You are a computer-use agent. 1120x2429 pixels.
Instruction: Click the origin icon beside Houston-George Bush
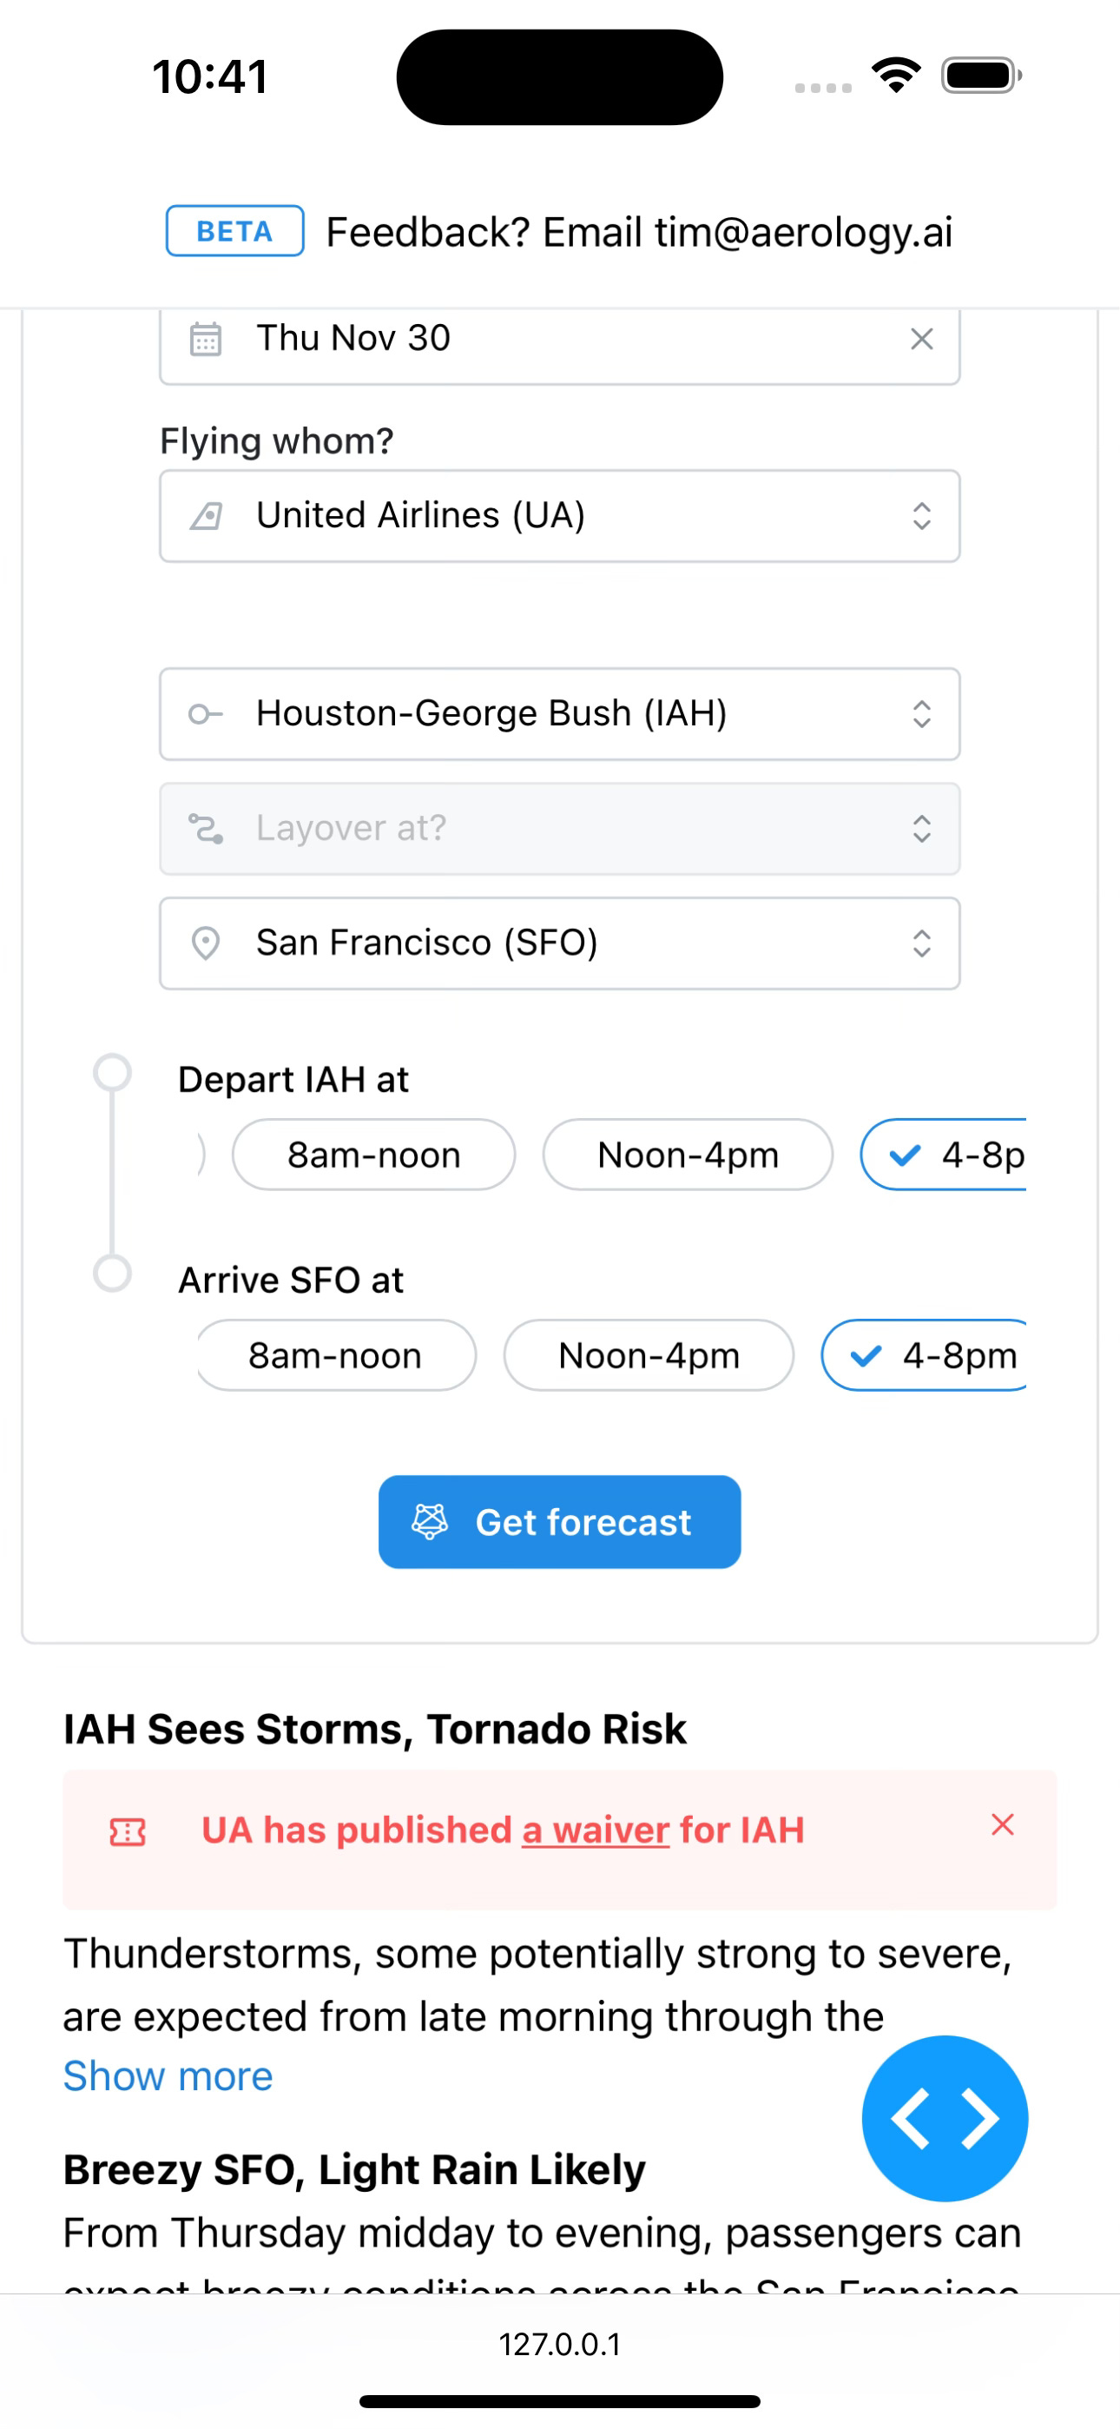pos(206,714)
